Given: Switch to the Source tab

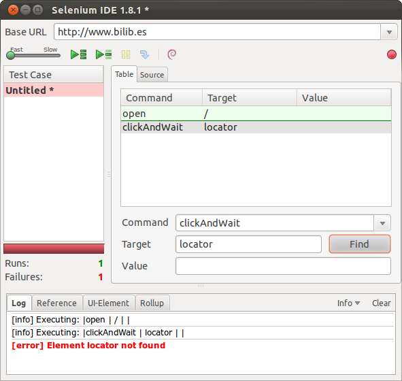Looking at the screenshot, I should 152,75.
